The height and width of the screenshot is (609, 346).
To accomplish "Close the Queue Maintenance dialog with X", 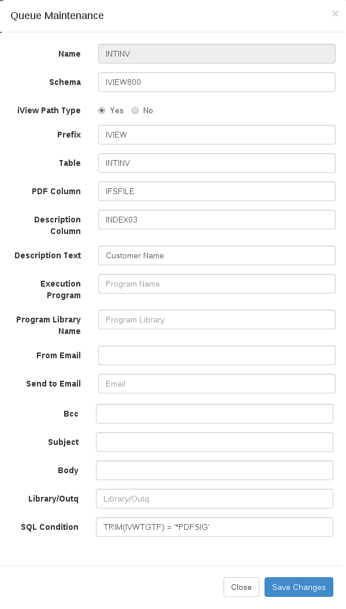I will [x=335, y=14].
